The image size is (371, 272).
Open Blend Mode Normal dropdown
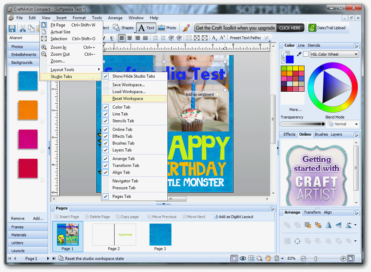[343, 124]
